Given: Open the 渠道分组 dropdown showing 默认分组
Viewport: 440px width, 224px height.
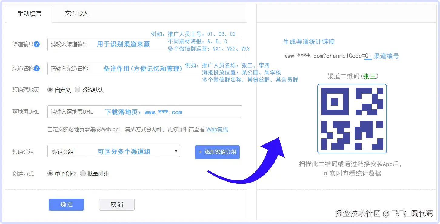Looking at the screenshot, I should [114, 151].
